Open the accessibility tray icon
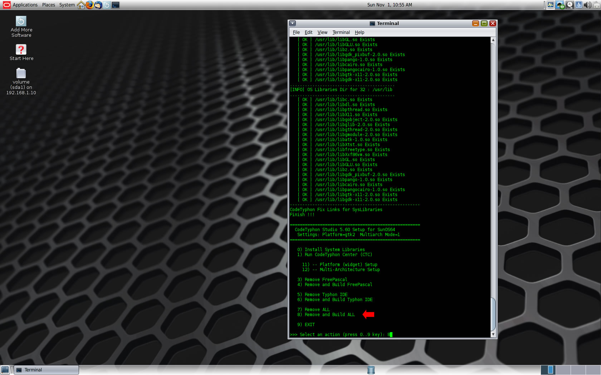The width and height of the screenshot is (601, 375). tap(578, 5)
